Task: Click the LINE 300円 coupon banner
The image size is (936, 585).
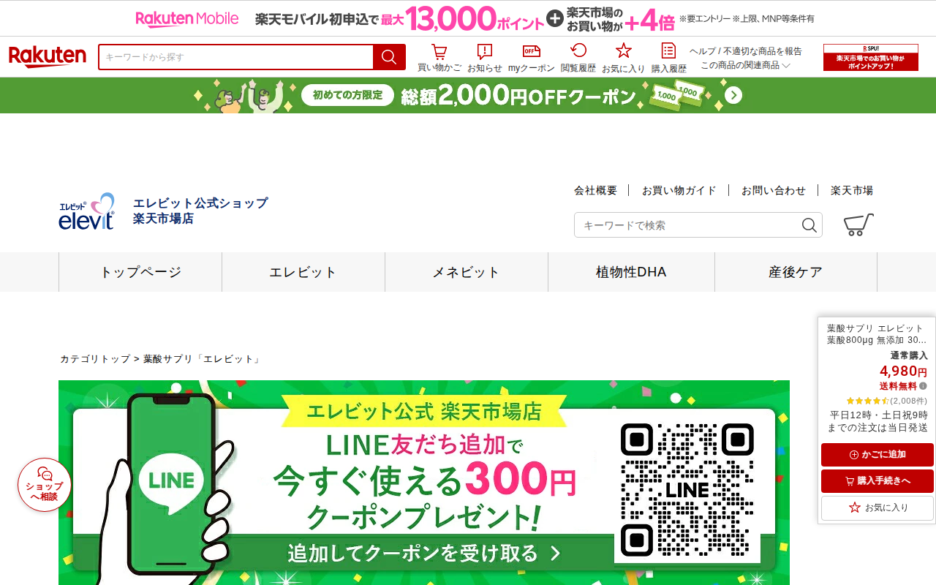Action: pyautogui.click(x=424, y=483)
